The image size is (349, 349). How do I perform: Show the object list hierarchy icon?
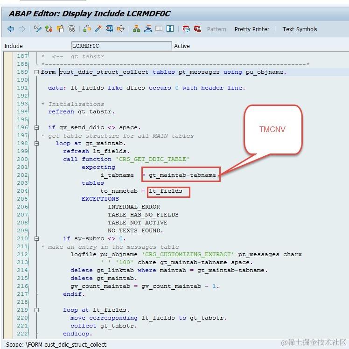(136, 29)
